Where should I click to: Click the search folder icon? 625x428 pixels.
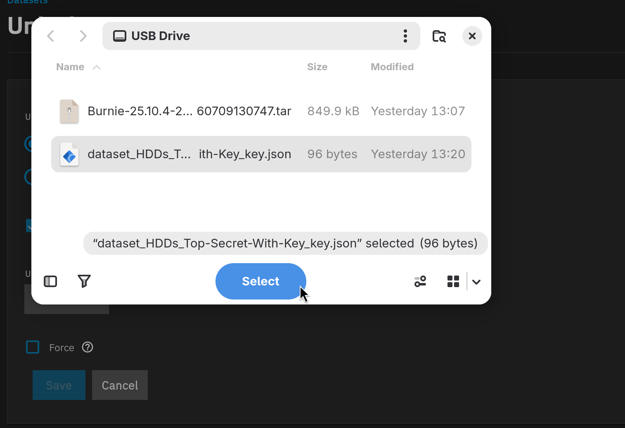click(x=439, y=36)
